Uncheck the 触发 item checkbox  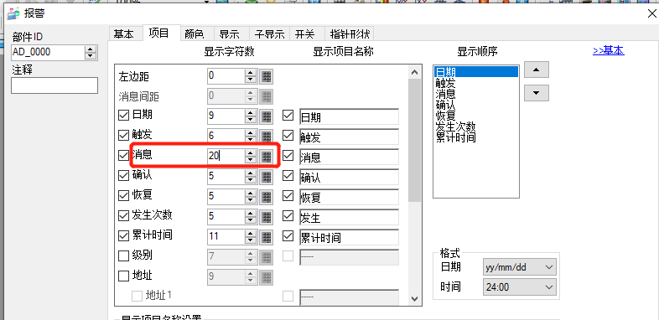tap(123, 135)
